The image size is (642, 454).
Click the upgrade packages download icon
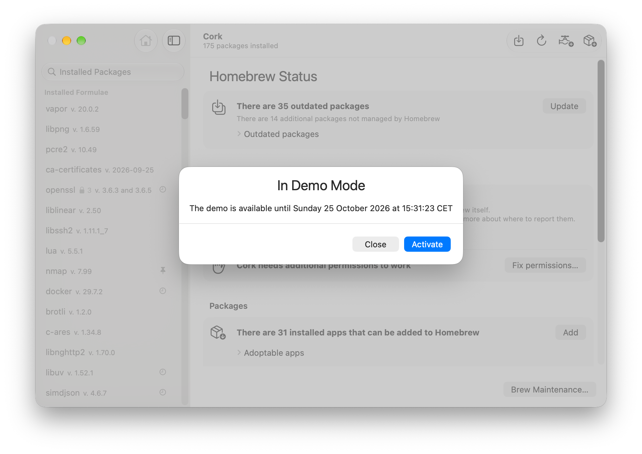pos(519,41)
